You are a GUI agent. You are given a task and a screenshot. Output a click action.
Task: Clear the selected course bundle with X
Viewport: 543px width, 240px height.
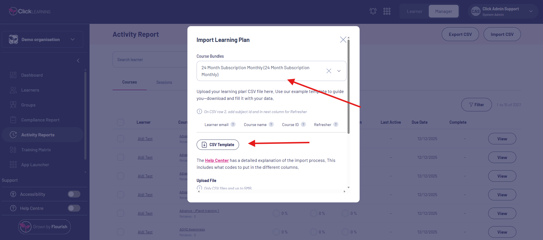coord(329,71)
